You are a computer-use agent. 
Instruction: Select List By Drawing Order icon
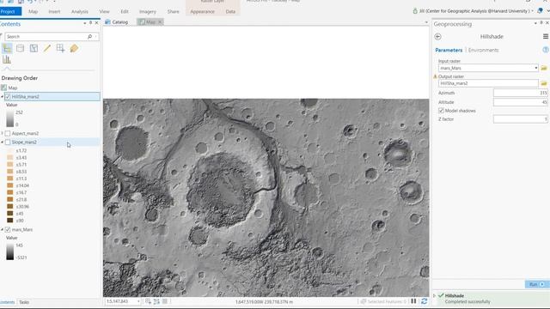click(7, 48)
